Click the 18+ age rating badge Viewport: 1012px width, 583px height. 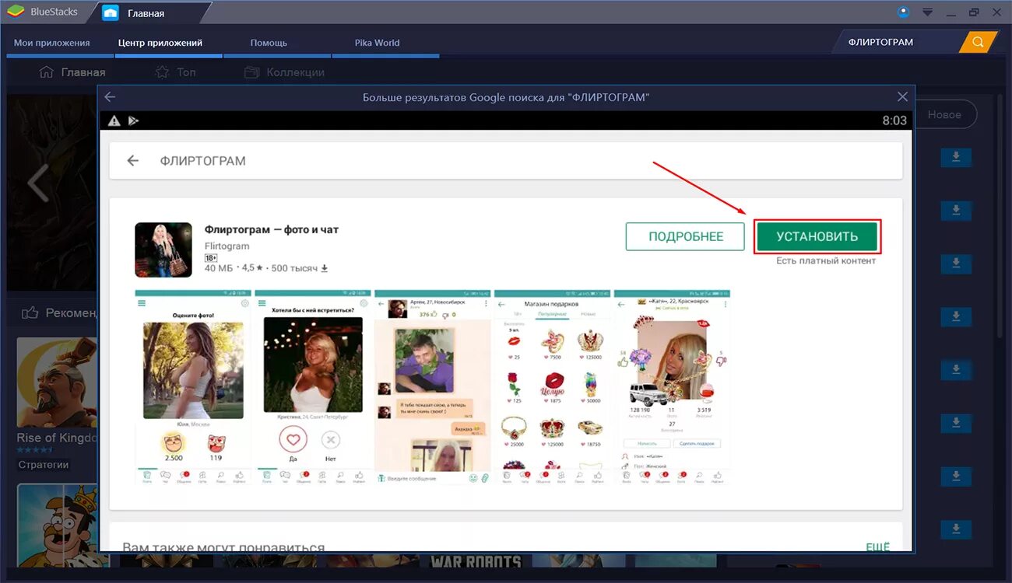click(211, 257)
